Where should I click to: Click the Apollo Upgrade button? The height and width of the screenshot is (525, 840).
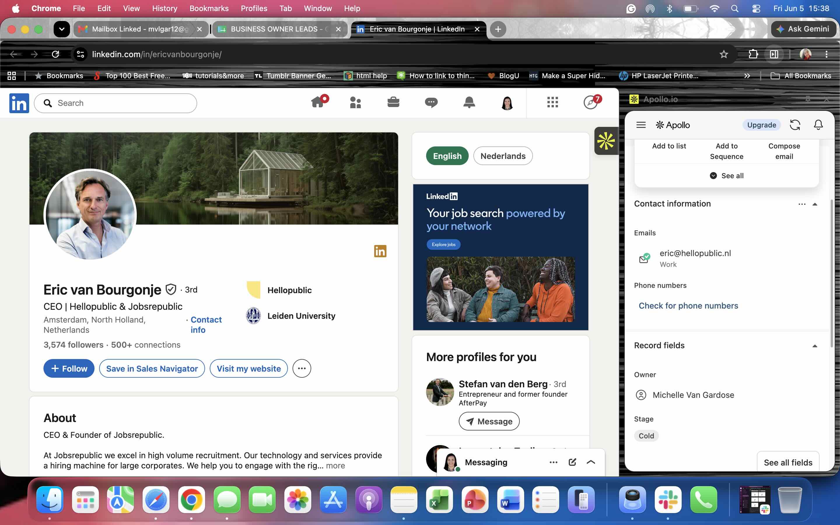761,125
